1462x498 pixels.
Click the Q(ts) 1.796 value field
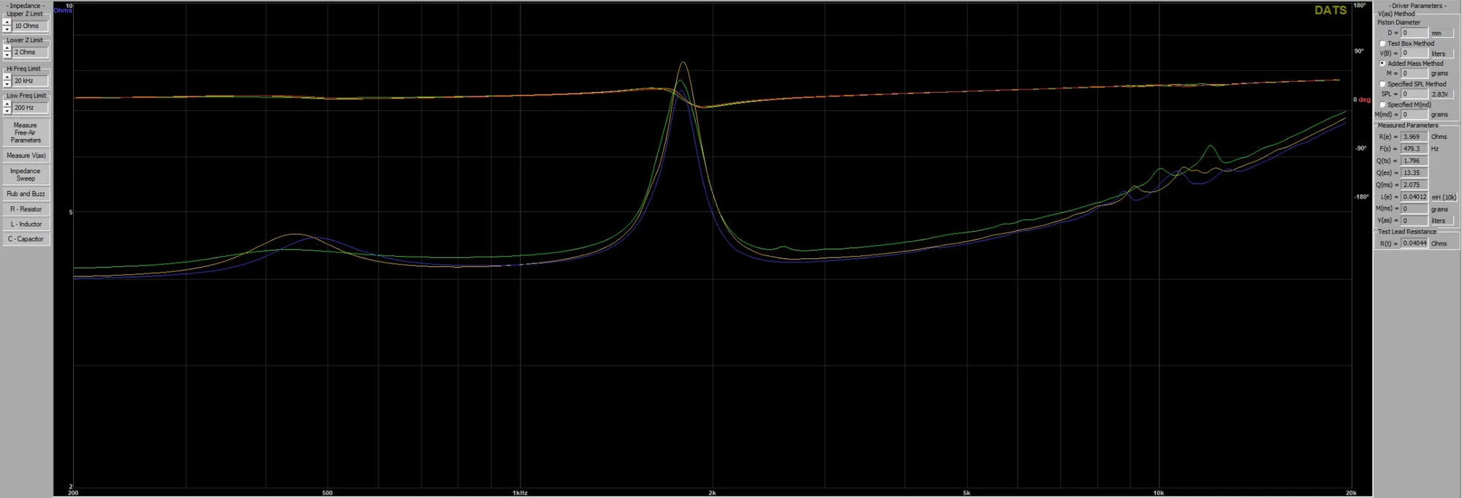[1414, 161]
